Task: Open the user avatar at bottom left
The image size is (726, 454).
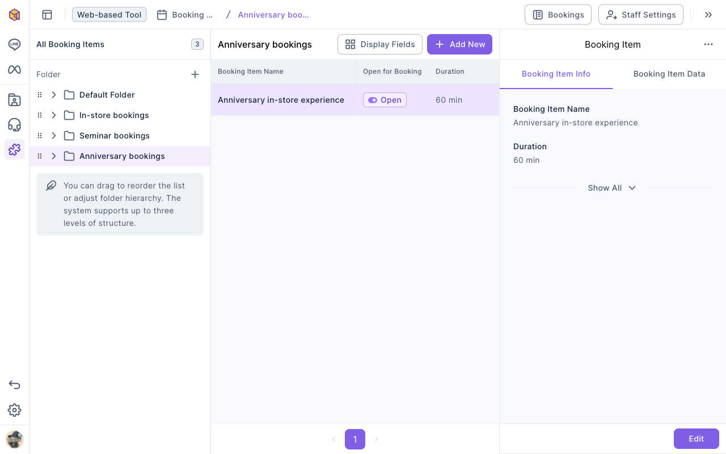Action: (x=14, y=440)
